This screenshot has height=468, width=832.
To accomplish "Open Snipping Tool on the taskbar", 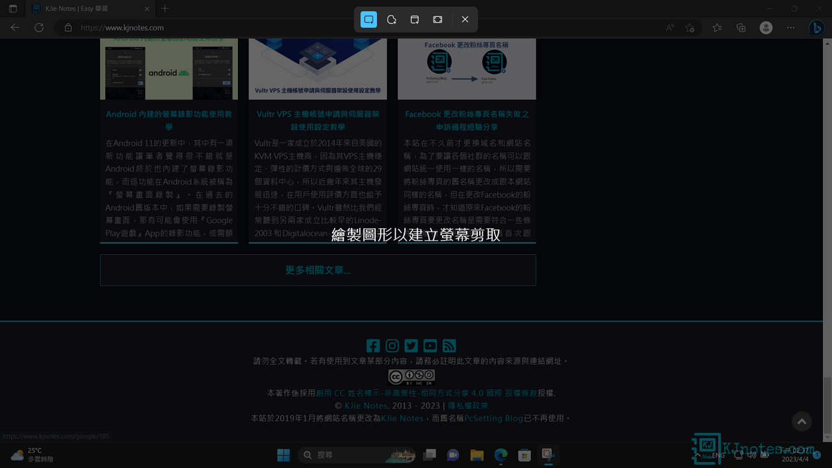I will (549, 455).
